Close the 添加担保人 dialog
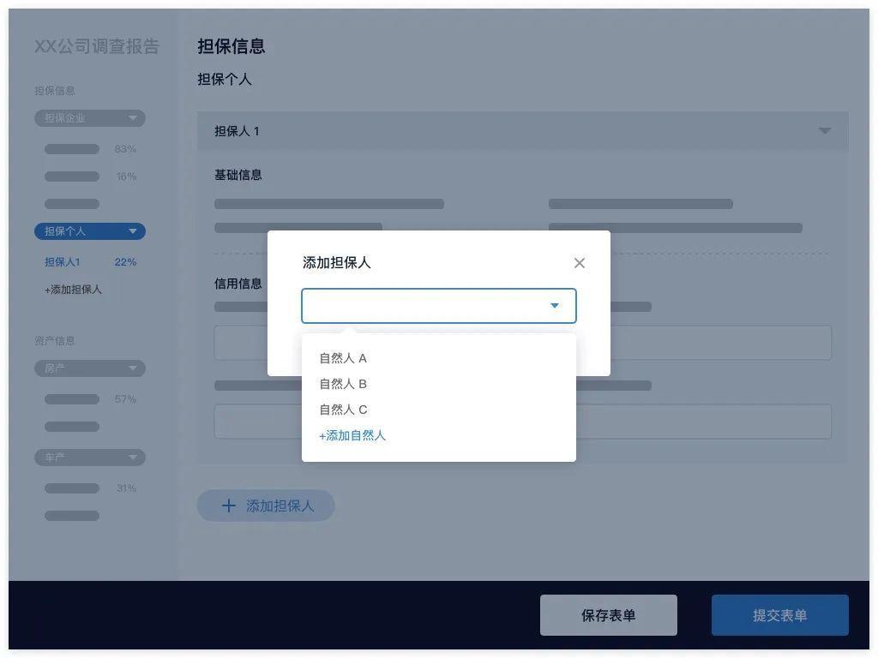The image size is (878, 658). point(579,263)
